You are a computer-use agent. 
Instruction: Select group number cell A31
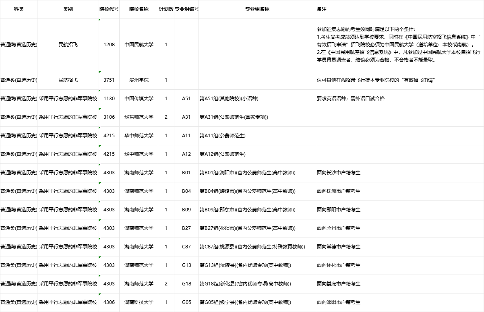pos(186,117)
